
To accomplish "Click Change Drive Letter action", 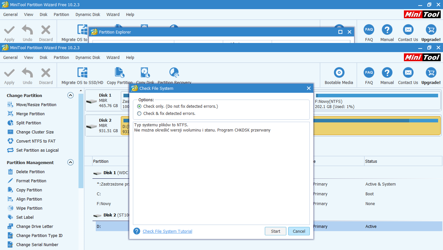I will pyautogui.click(x=35, y=226).
